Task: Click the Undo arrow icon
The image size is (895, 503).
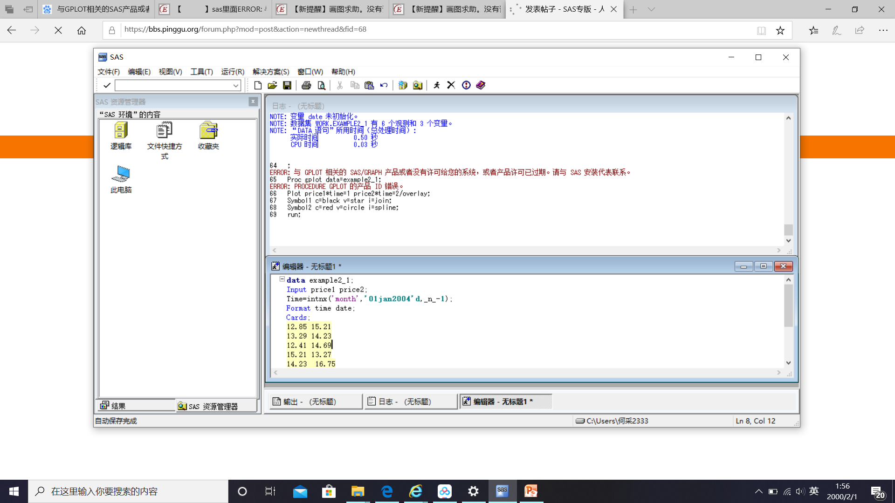Action: click(x=384, y=85)
